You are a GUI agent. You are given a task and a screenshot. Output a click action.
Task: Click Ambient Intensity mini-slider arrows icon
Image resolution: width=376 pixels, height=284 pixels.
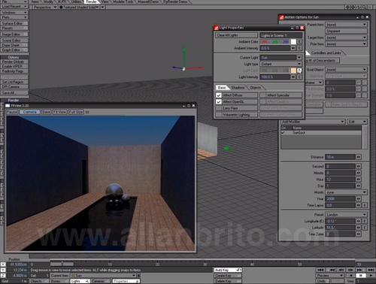pos(293,48)
